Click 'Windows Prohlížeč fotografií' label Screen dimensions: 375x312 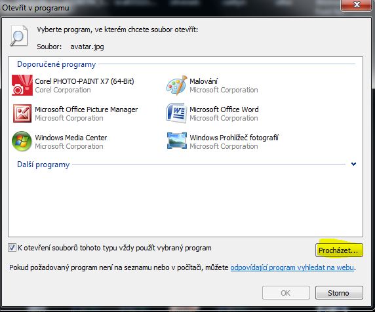(234, 138)
